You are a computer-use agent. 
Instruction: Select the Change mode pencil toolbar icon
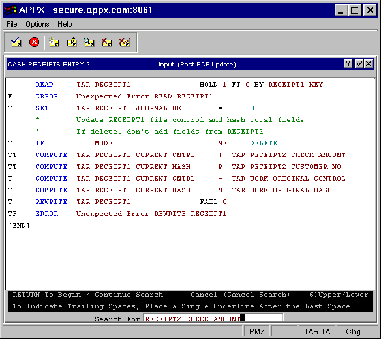tap(72, 42)
